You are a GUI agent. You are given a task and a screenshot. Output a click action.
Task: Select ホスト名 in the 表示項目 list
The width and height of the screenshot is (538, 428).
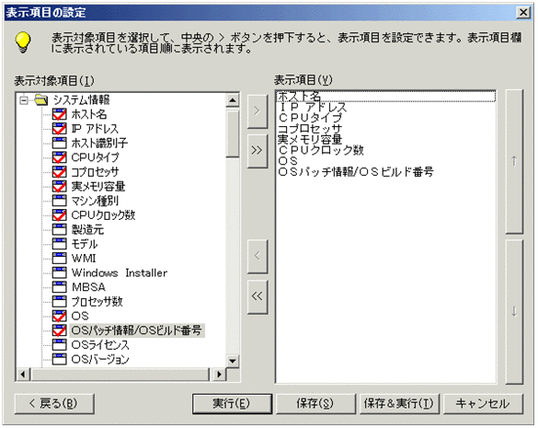pos(385,97)
